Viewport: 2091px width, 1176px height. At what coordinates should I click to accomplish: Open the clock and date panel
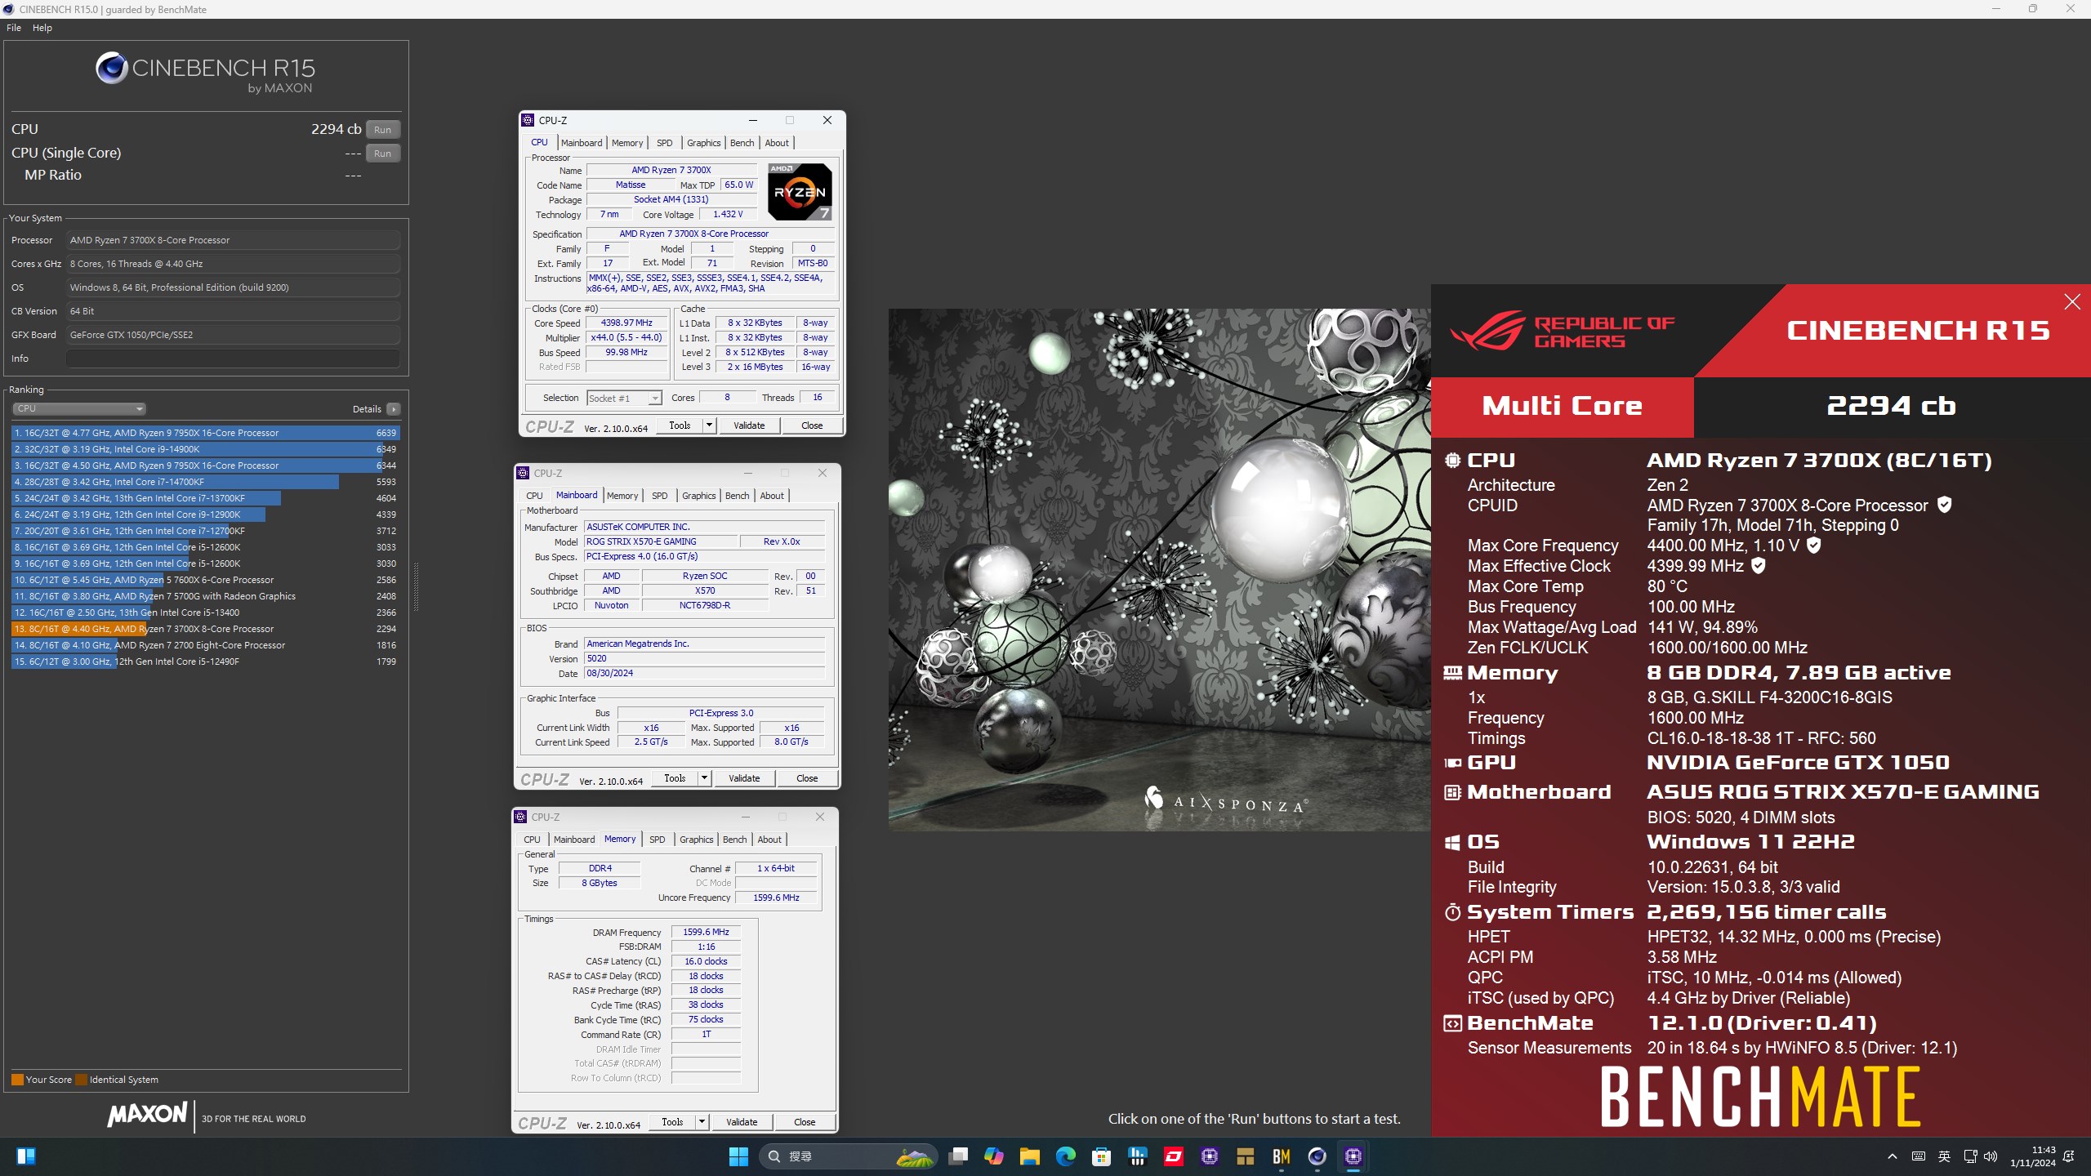tap(2032, 1156)
